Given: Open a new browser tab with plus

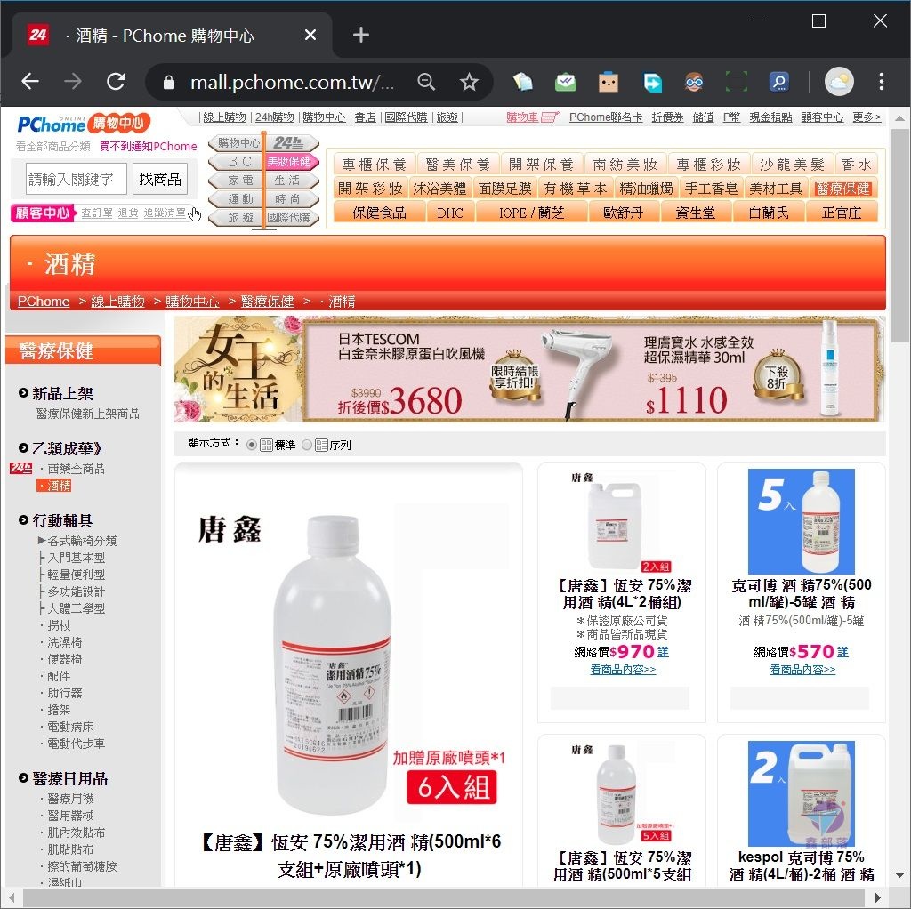Looking at the screenshot, I should pos(361,35).
